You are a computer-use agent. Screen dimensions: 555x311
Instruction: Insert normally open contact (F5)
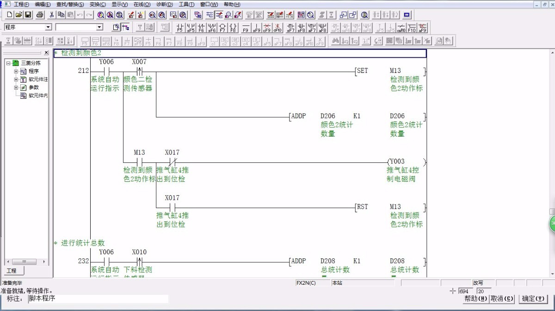[180, 27]
